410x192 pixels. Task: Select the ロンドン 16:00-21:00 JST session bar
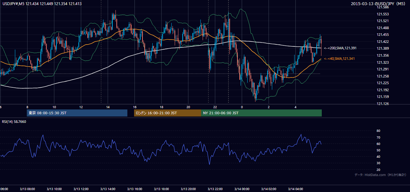[167, 113]
